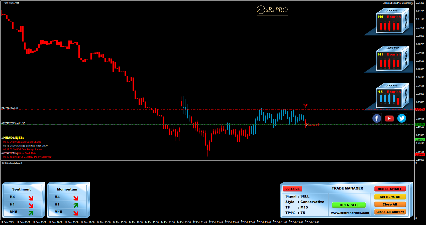
Task: Click Set SL to BE button
Action: [390, 197]
